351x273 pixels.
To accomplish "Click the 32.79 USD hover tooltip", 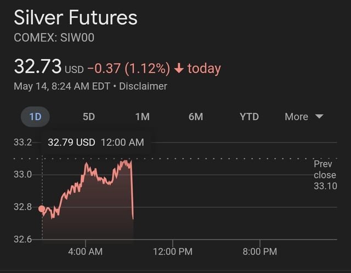I will click(x=96, y=143).
